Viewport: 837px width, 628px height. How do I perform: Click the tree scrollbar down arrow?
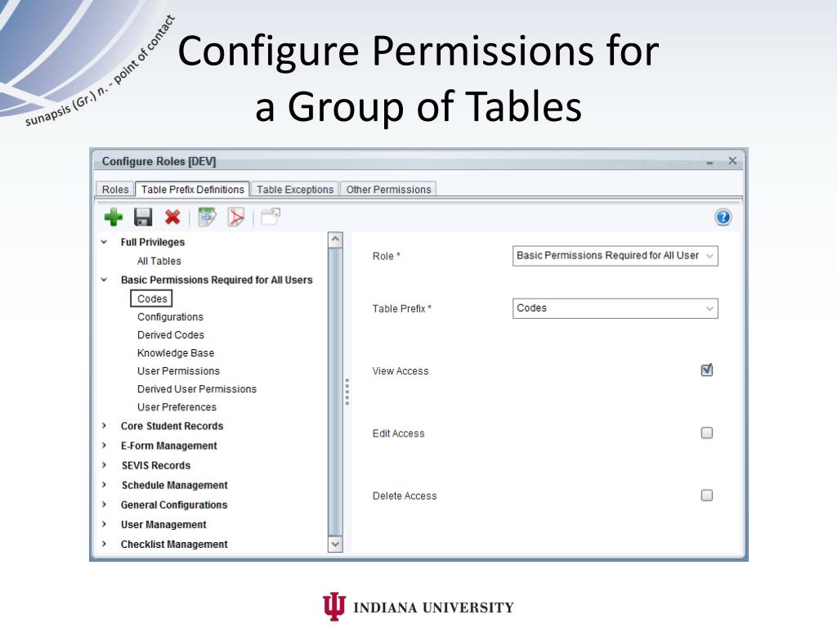pos(335,544)
